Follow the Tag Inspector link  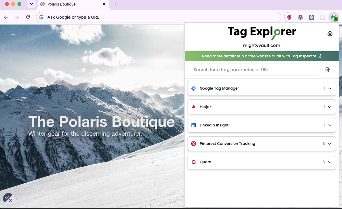[304, 56]
